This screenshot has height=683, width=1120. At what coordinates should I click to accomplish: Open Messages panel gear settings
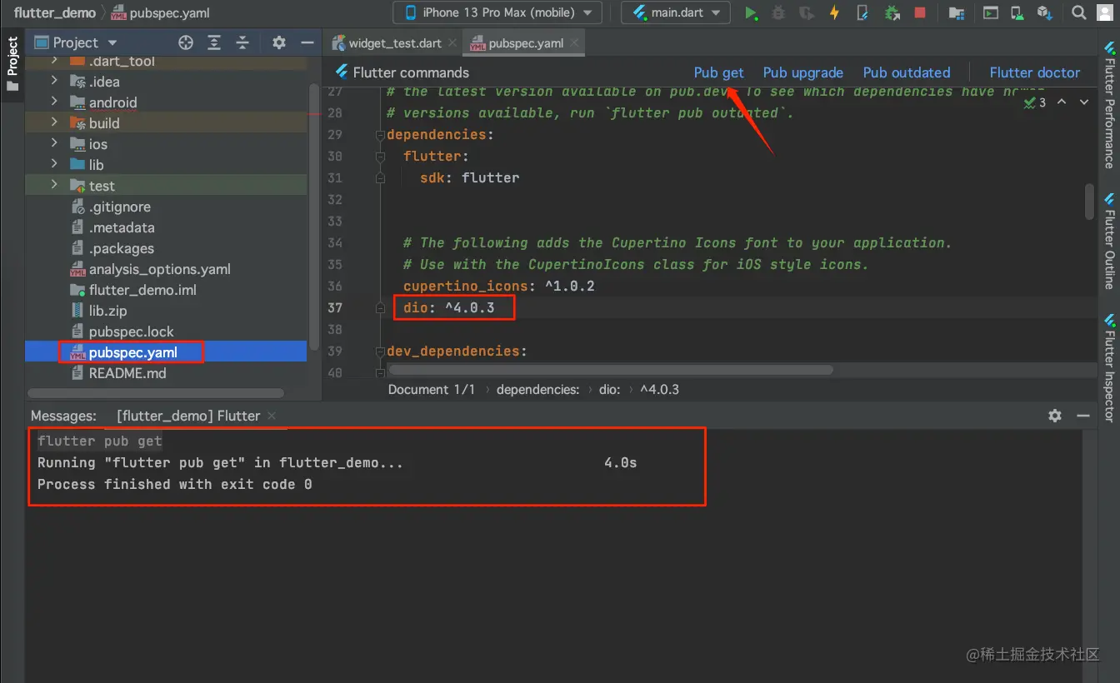tap(1055, 416)
